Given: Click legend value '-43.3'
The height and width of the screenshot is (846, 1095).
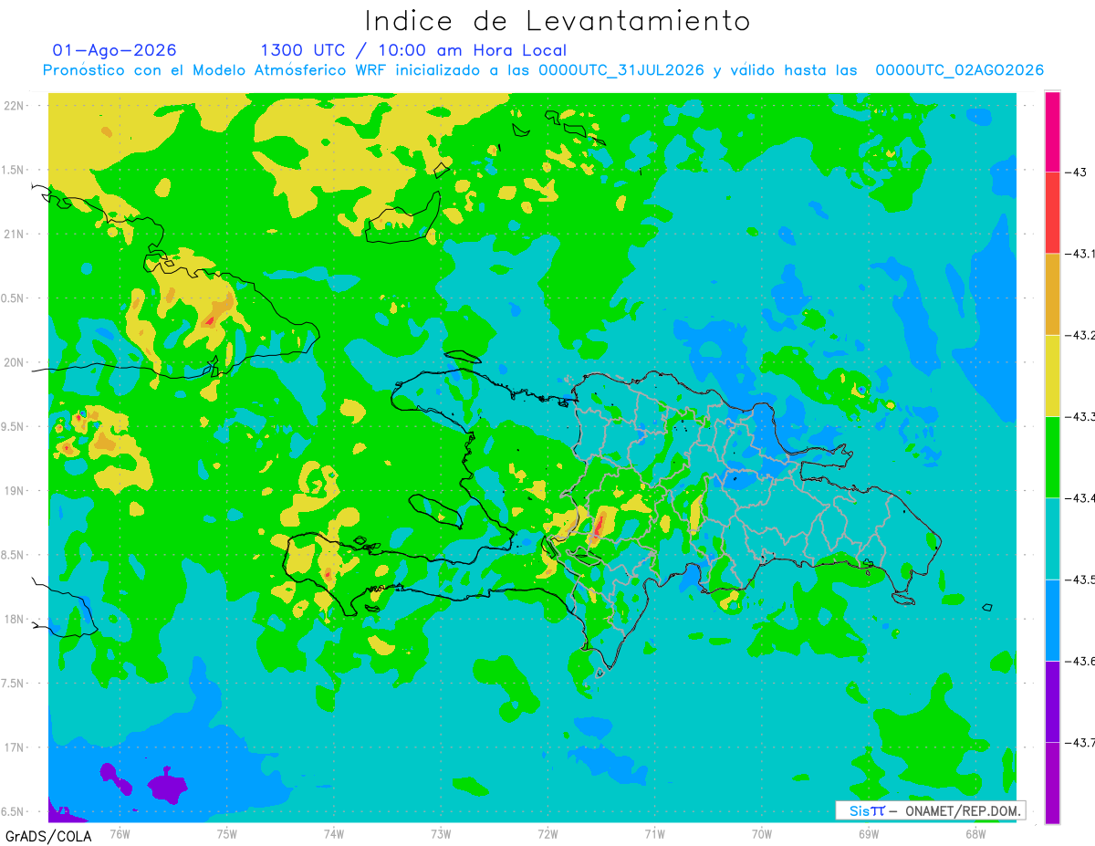Looking at the screenshot, I should tap(1081, 416).
